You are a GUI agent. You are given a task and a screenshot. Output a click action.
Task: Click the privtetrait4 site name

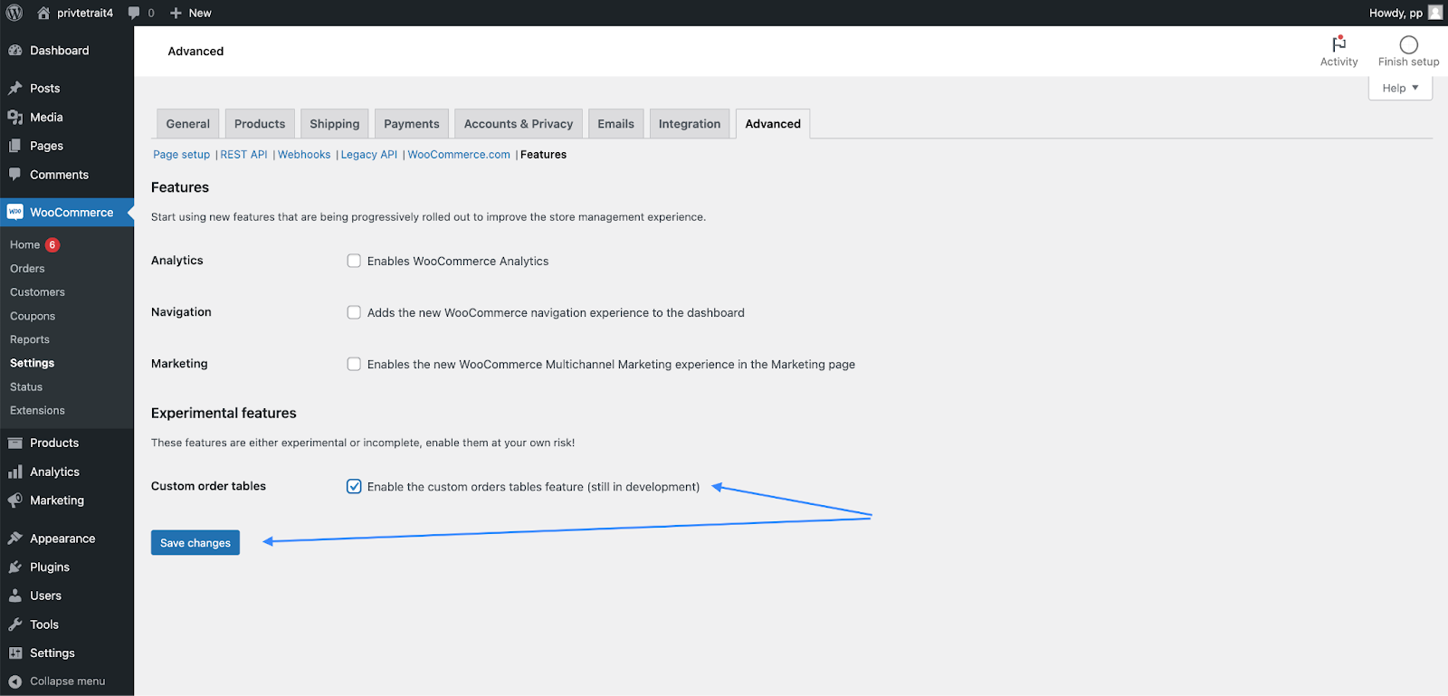coord(85,13)
